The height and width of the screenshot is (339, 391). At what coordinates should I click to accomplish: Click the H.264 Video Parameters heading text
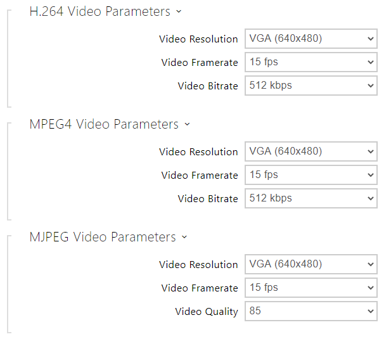[x=100, y=11]
